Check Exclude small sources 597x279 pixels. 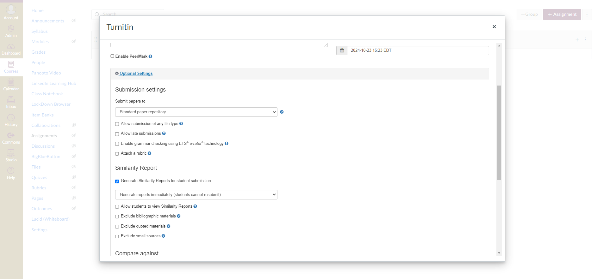point(117,237)
